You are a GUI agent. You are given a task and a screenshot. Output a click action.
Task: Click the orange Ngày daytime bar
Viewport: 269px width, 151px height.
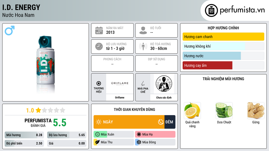pyautogui.click(x=129, y=122)
